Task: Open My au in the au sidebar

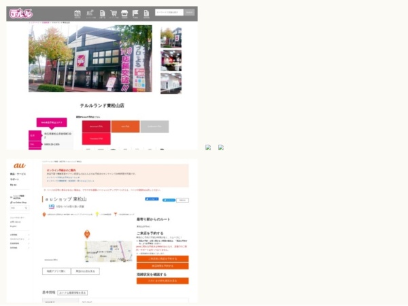Action: click(14, 185)
